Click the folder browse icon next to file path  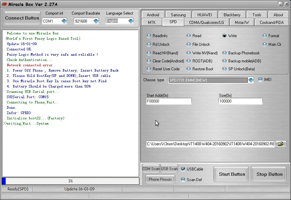point(281,144)
